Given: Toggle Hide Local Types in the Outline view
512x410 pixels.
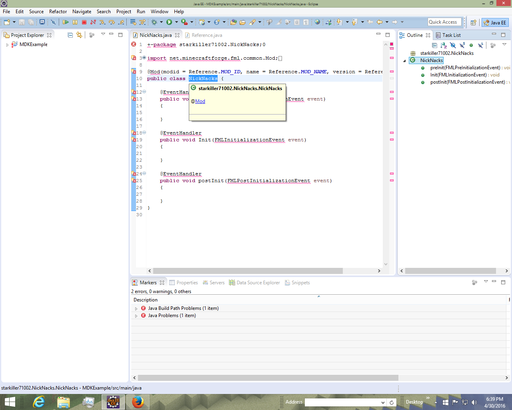Looking at the screenshot, I should tap(480, 45).
